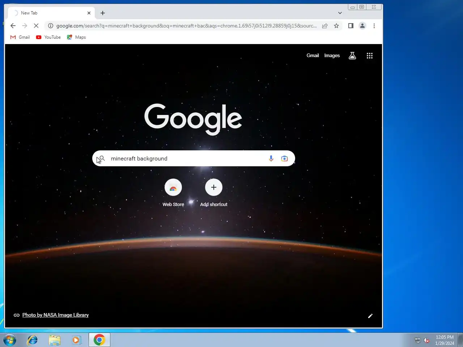463x347 pixels.
Task: Bookmark this tab with the star icon
Action: pyautogui.click(x=336, y=26)
